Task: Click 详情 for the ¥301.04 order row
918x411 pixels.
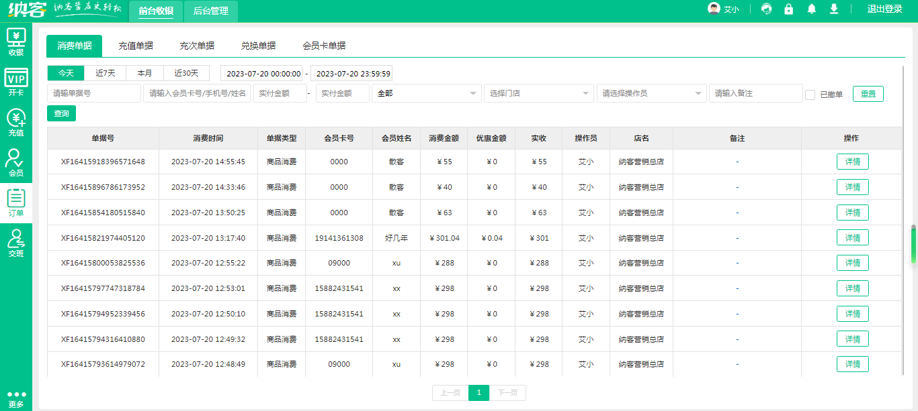Action: [x=852, y=238]
